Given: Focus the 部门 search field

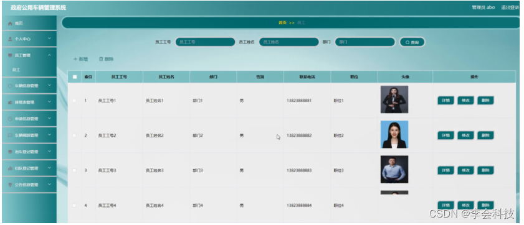Looking at the screenshot, I should click(365, 42).
